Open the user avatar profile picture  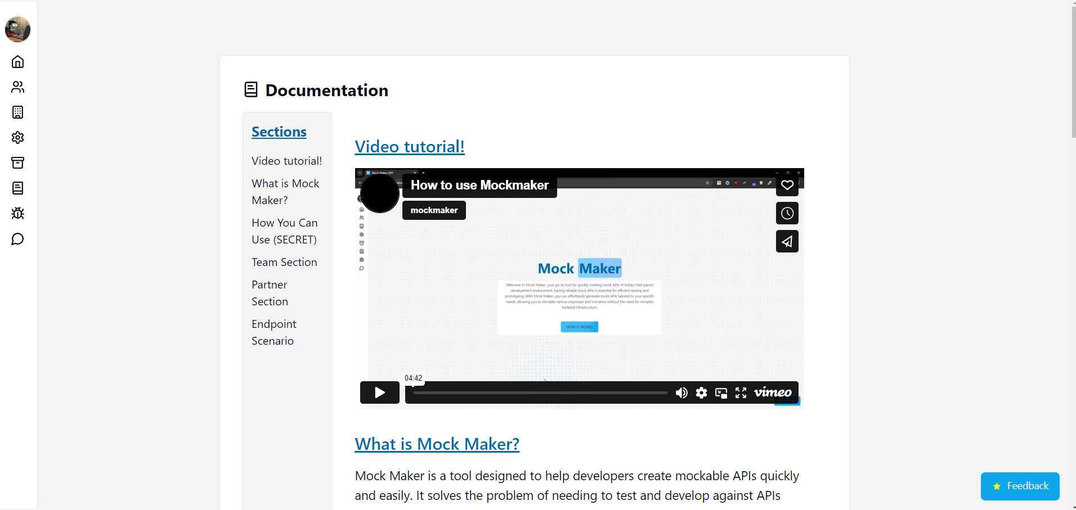pos(17,29)
